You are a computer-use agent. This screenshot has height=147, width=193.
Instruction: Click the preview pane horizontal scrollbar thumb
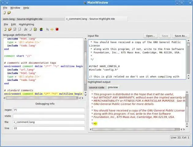click(134, 130)
